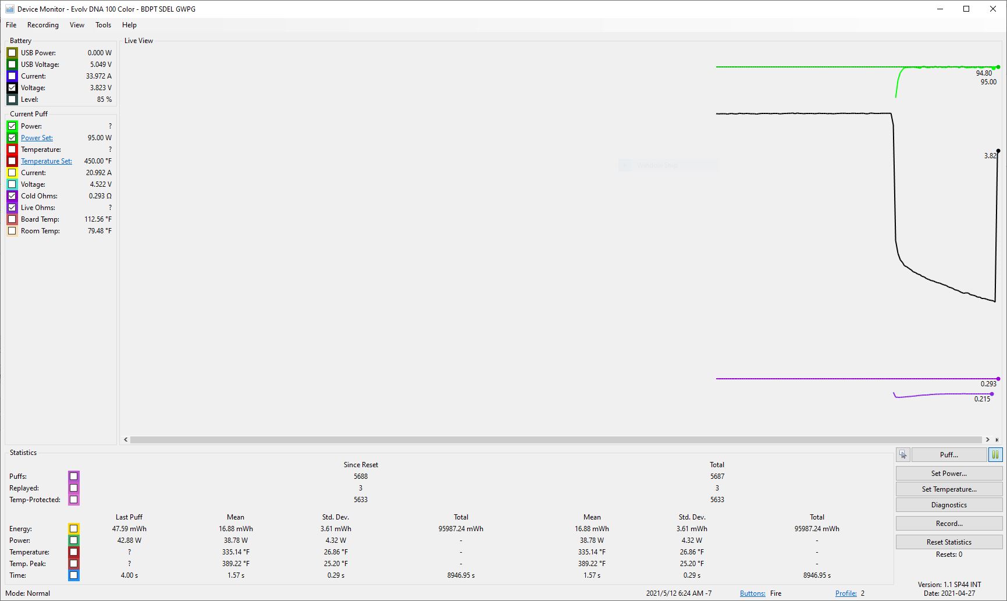The image size is (1007, 601).
Task: Click scroll-right arrow on Live View scrollbar
Action: click(x=988, y=440)
